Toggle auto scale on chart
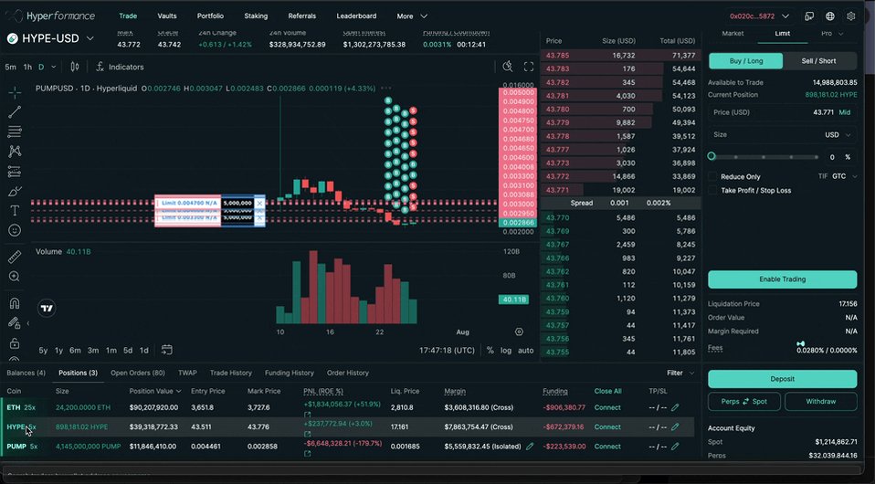Image resolution: width=875 pixels, height=484 pixels. (x=526, y=351)
